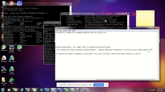
Task: Open the green Q desktop shortcut
Action: tap(20, 48)
